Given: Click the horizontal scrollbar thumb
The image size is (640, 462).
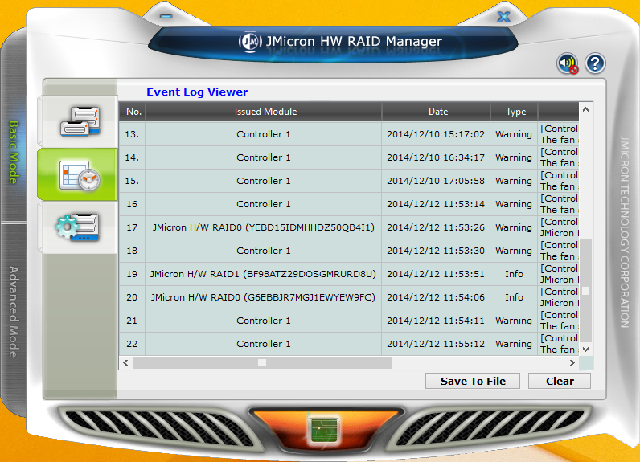Looking at the screenshot, I should pos(262,362).
